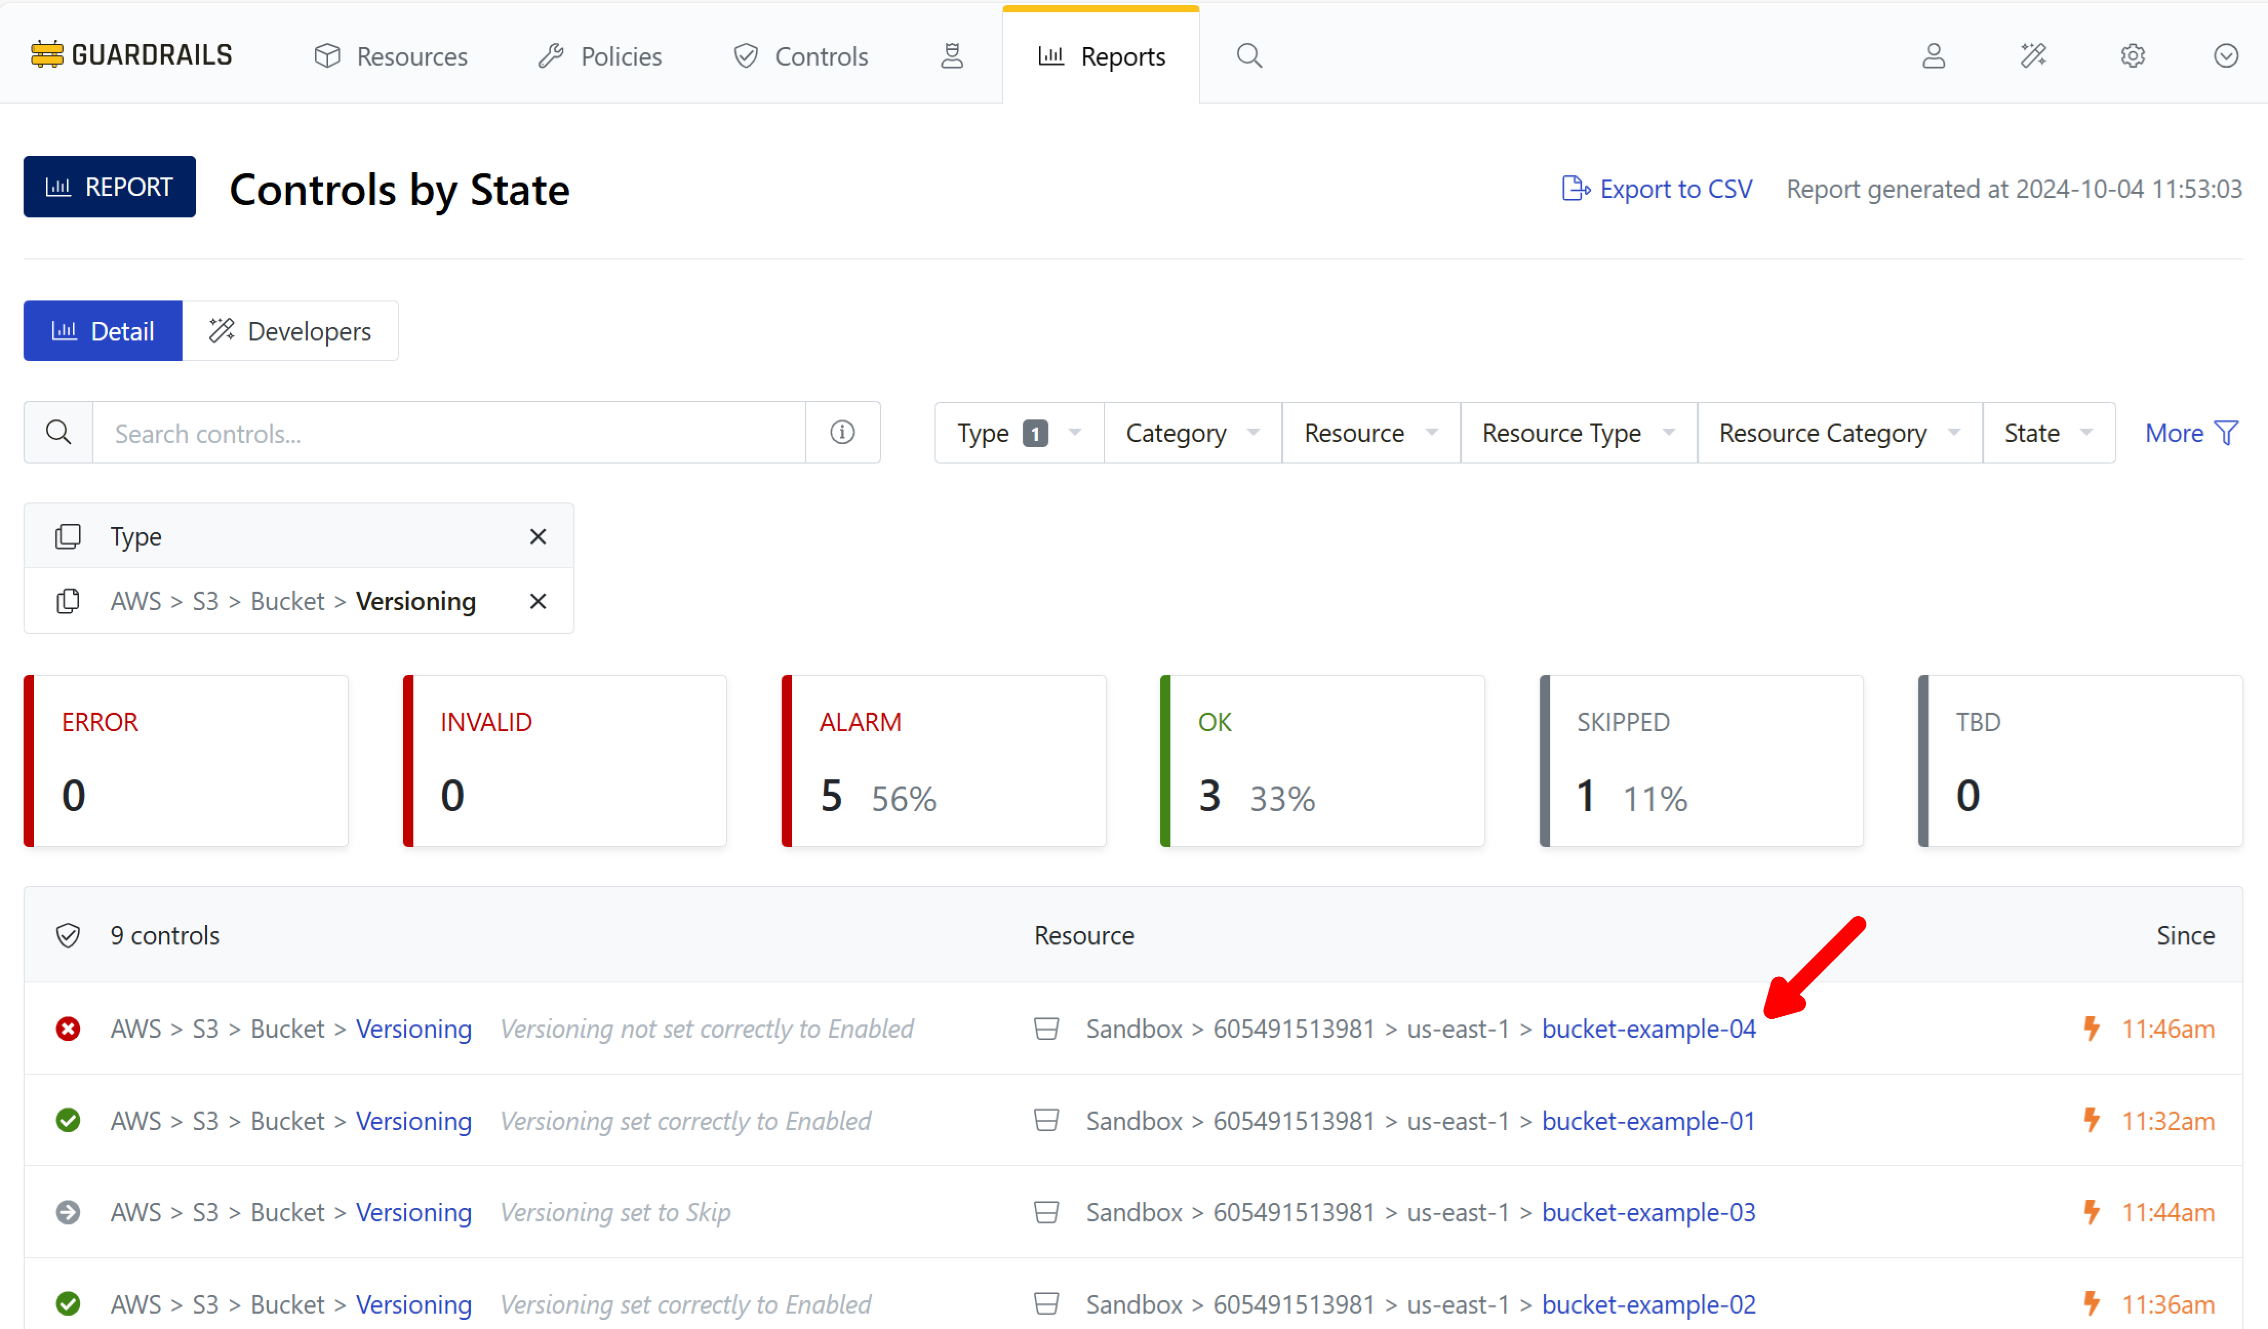Open bucket-example-03 resource link
This screenshot has width=2268, height=1329.
coord(1648,1212)
